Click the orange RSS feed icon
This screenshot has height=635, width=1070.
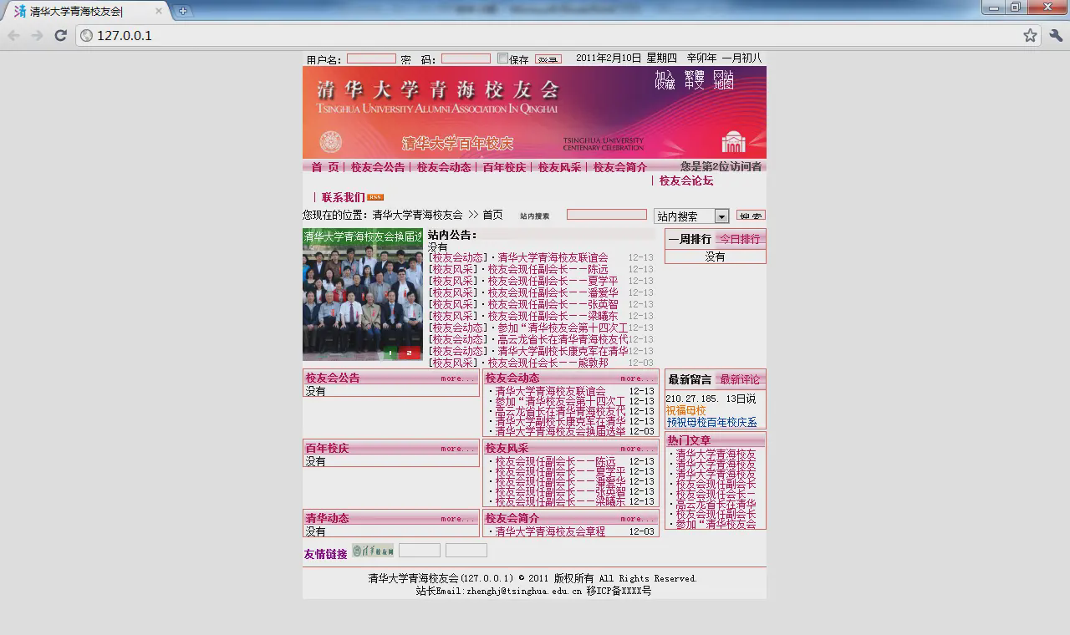point(375,197)
